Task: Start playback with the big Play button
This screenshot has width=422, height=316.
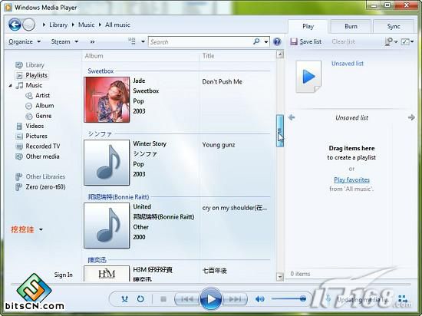Action: tap(211, 299)
